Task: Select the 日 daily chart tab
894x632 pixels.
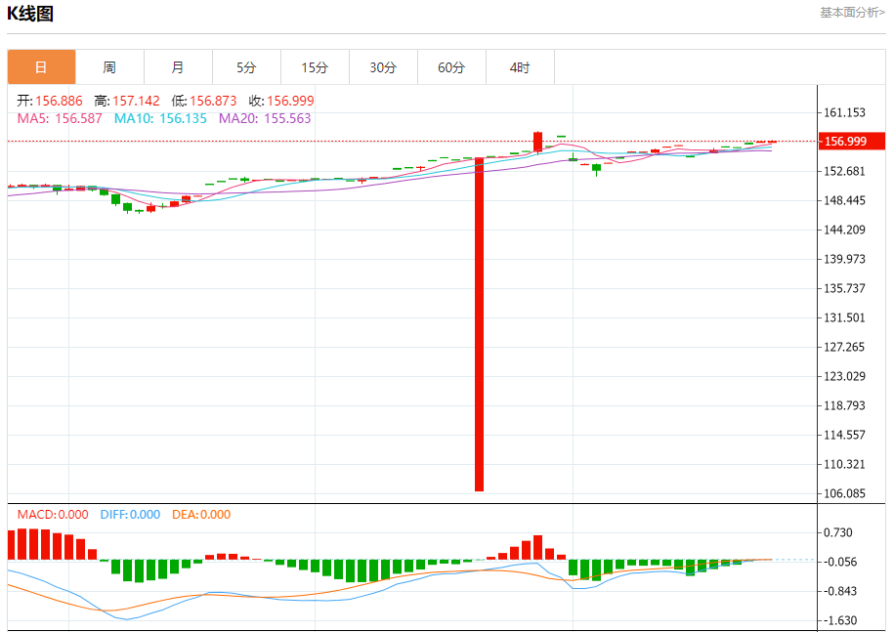Action: click(42, 67)
